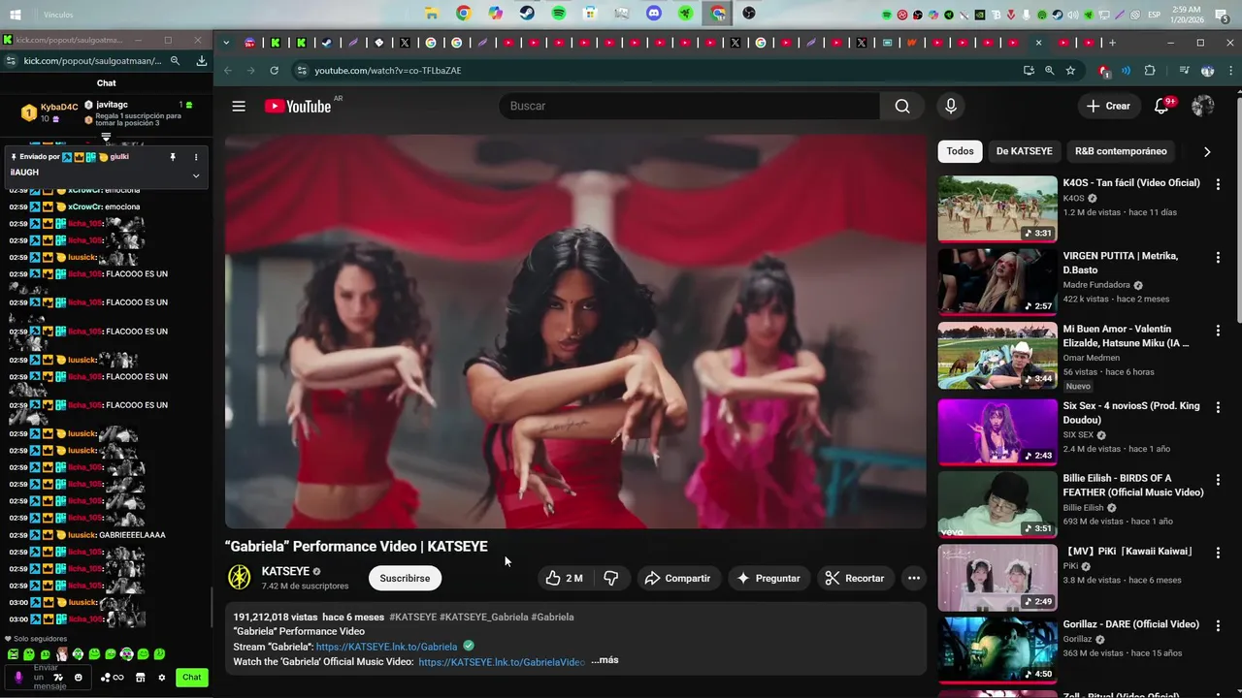Open Steam from the taskbar
The height and width of the screenshot is (698, 1242).
point(527,14)
